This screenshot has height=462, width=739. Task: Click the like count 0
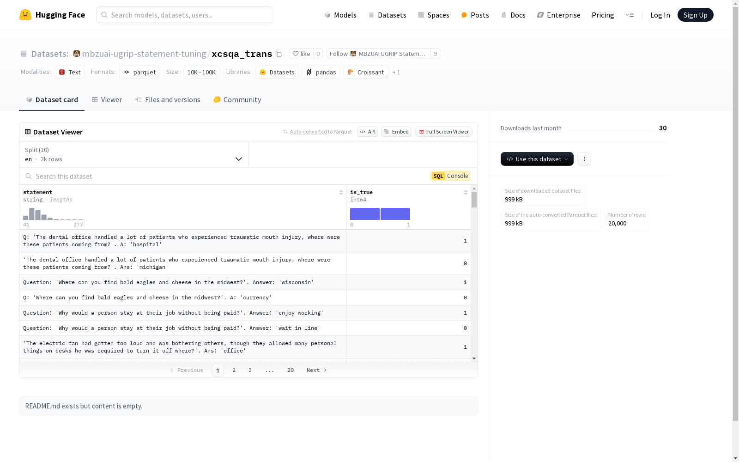(x=318, y=54)
